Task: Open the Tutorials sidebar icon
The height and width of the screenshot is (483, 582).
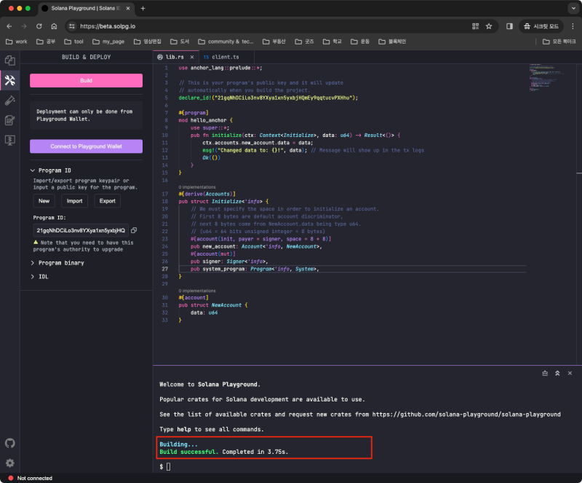Action: 10,120
